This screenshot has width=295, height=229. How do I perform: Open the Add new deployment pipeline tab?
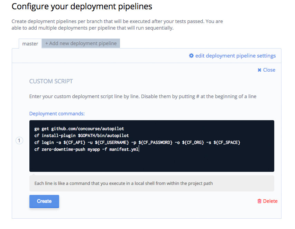tap(81, 43)
